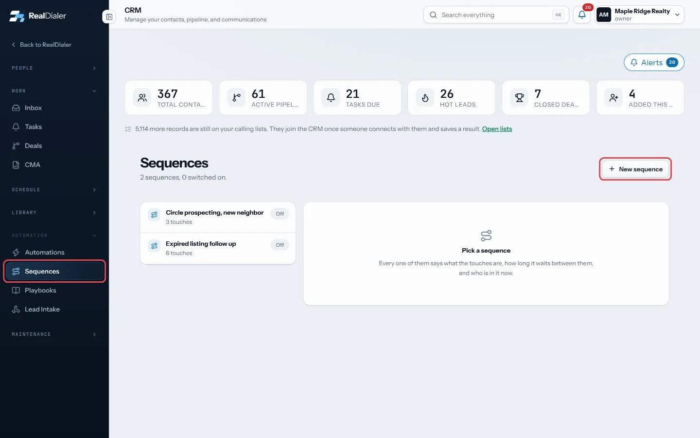Click the Pick a sequence placeholder icon

pos(486,236)
